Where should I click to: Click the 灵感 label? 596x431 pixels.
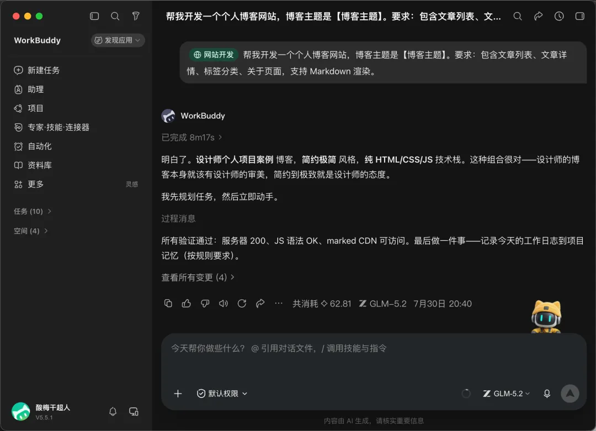132,184
